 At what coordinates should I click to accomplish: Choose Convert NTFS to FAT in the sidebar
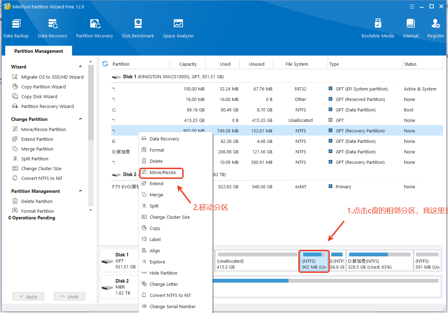pos(37,178)
